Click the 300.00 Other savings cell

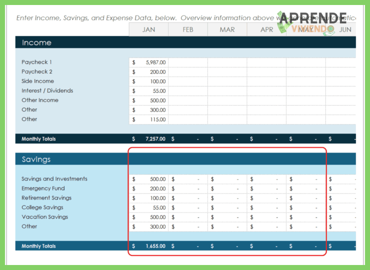pos(148,226)
